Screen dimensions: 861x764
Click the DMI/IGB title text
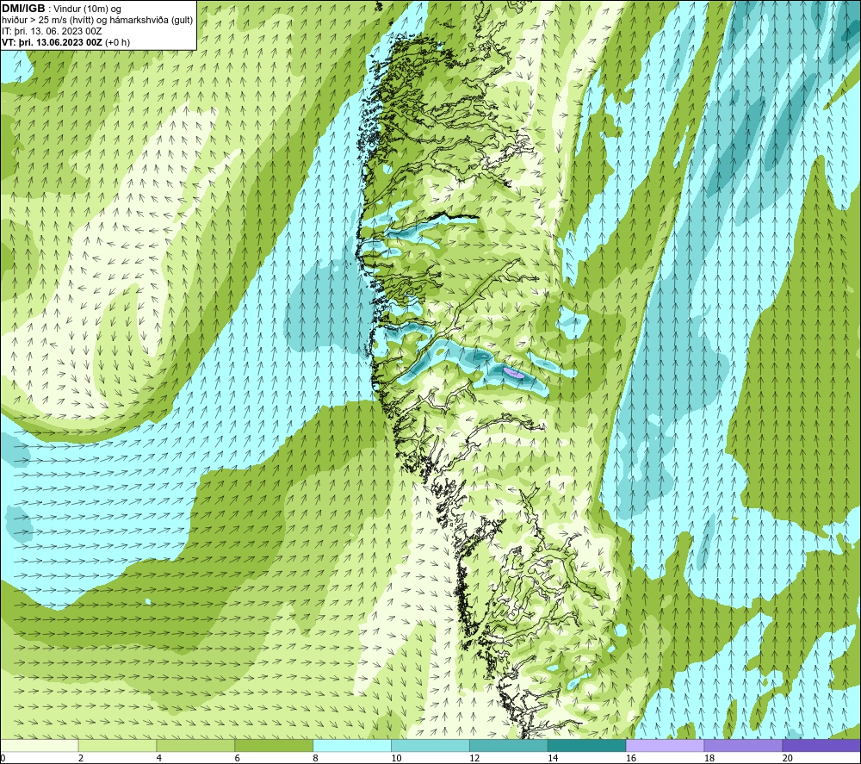pyautogui.click(x=23, y=9)
